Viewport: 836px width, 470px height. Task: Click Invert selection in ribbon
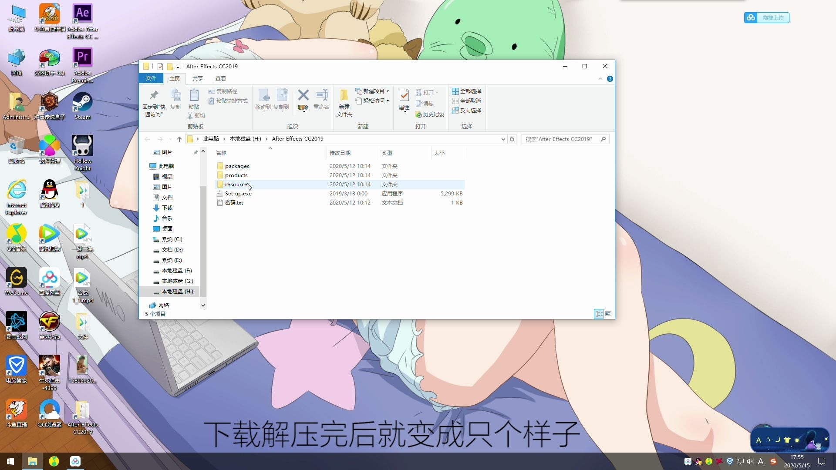coord(466,111)
